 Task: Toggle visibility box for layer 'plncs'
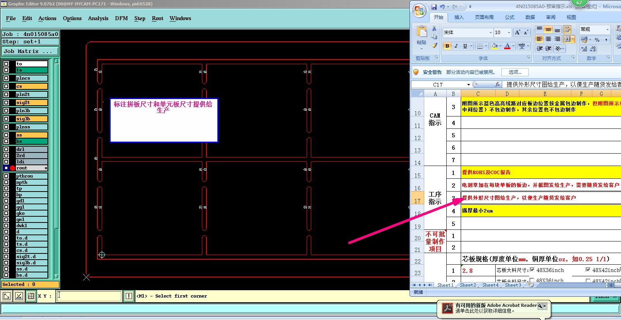click(x=6, y=78)
